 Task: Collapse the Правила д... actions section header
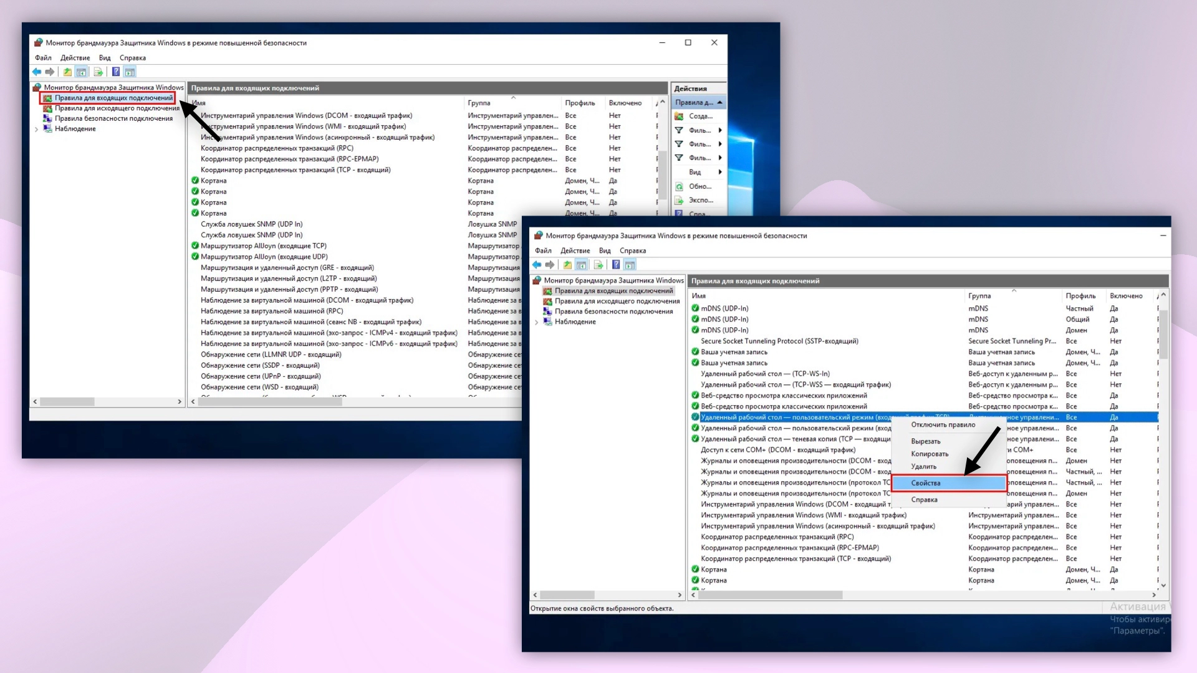click(x=719, y=102)
